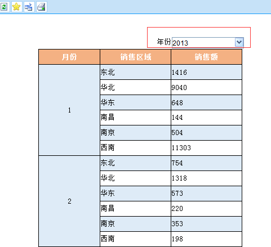Select the cell with value 754
This screenshot has width=271, height=247.
[x=206, y=163]
